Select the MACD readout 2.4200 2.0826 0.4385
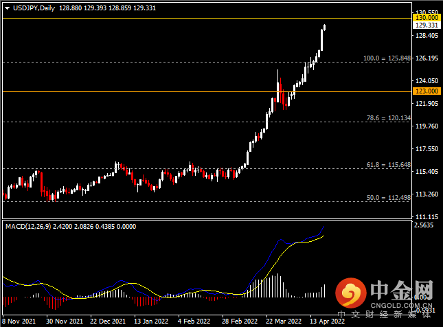The width and height of the screenshot is (443, 327). pos(84,227)
